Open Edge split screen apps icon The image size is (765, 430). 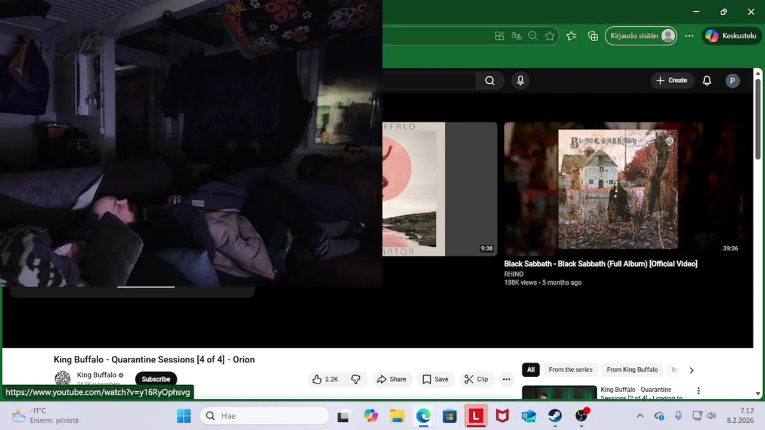(500, 36)
